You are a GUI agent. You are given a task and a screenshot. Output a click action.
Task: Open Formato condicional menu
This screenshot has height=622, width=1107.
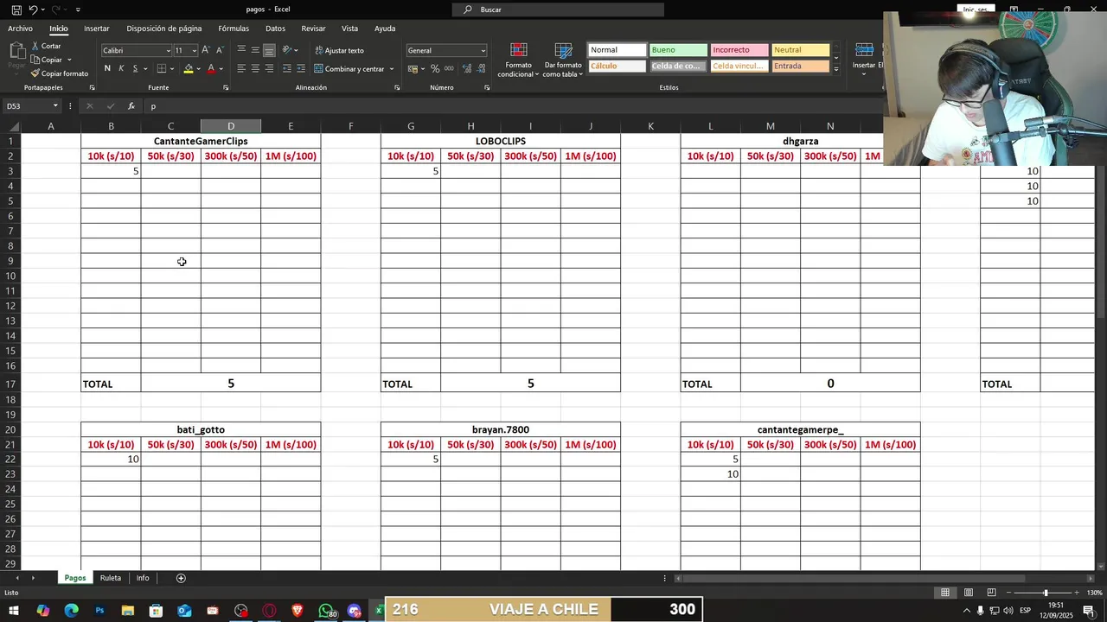pyautogui.click(x=518, y=60)
